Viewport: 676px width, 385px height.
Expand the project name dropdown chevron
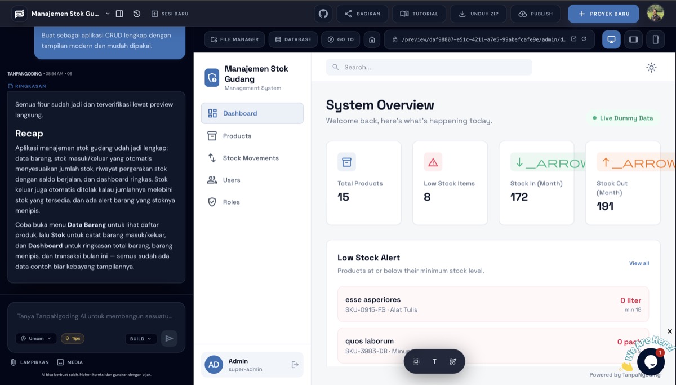pos(108,14)
